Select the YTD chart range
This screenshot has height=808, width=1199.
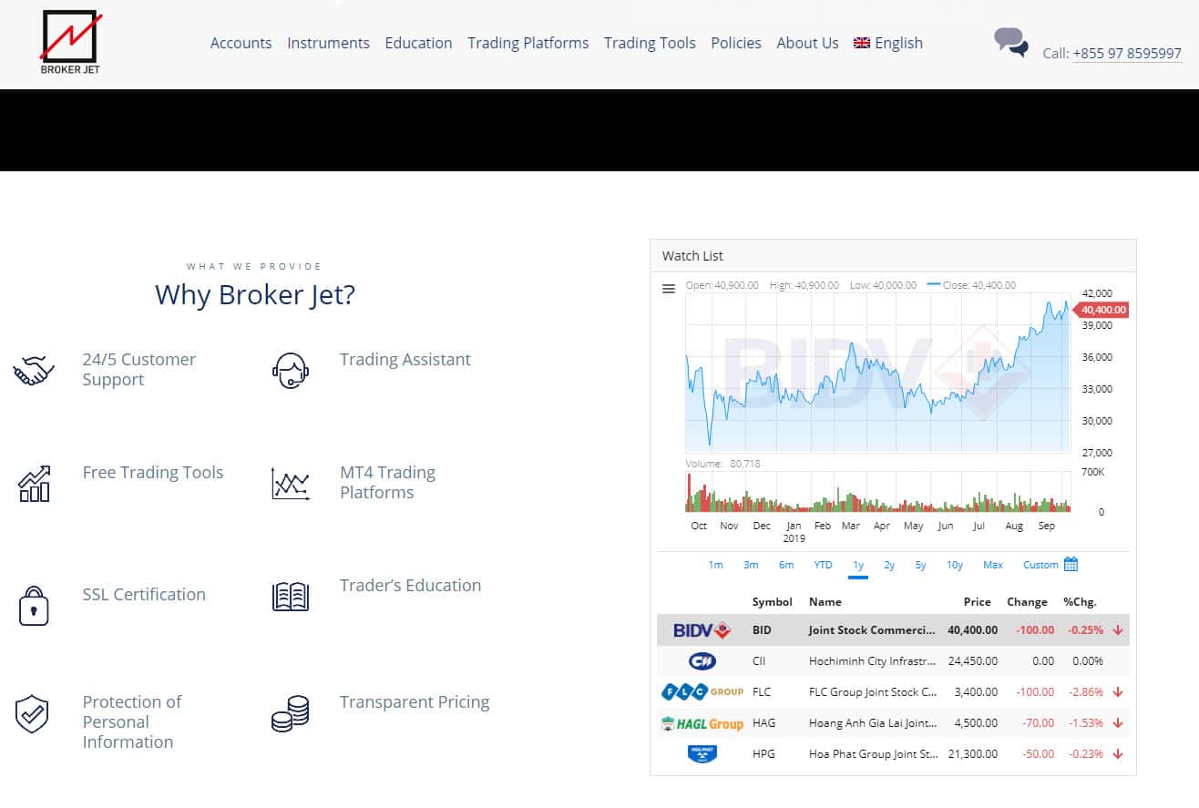823,565
